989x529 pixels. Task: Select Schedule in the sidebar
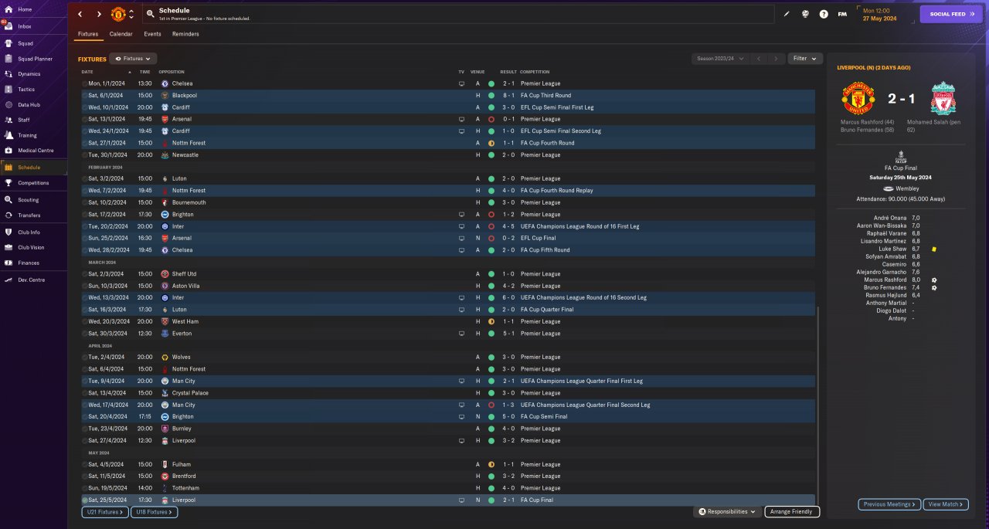coord(29,168)
